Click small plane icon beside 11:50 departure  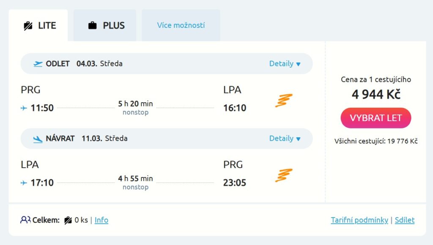24,108
